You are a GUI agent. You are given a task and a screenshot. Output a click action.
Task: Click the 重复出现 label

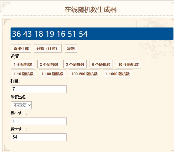pos(18,97)
